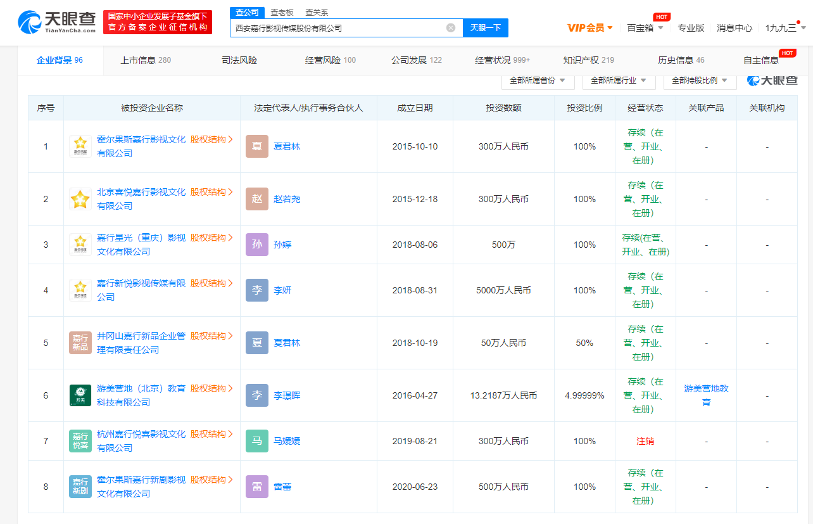The image size is (813, 524).
Task: Click the 孙 avatar for 孙婷
Action: click(257, 245)
